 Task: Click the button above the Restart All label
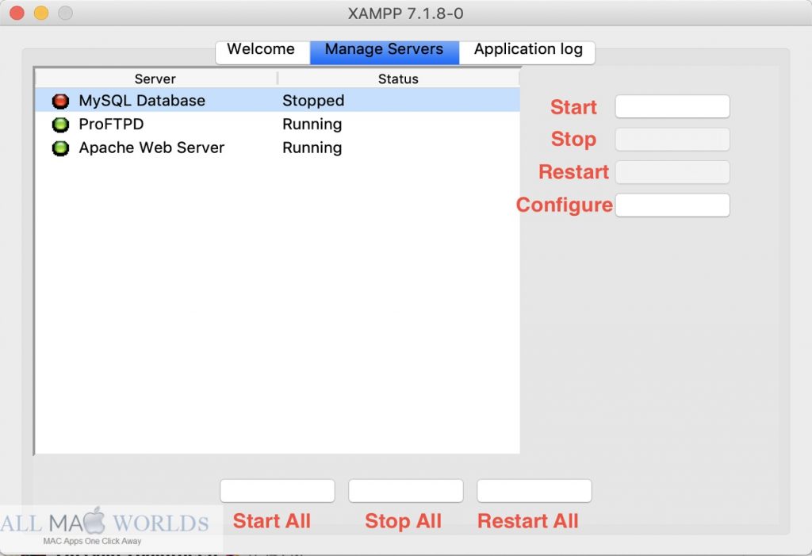[534, 491]
